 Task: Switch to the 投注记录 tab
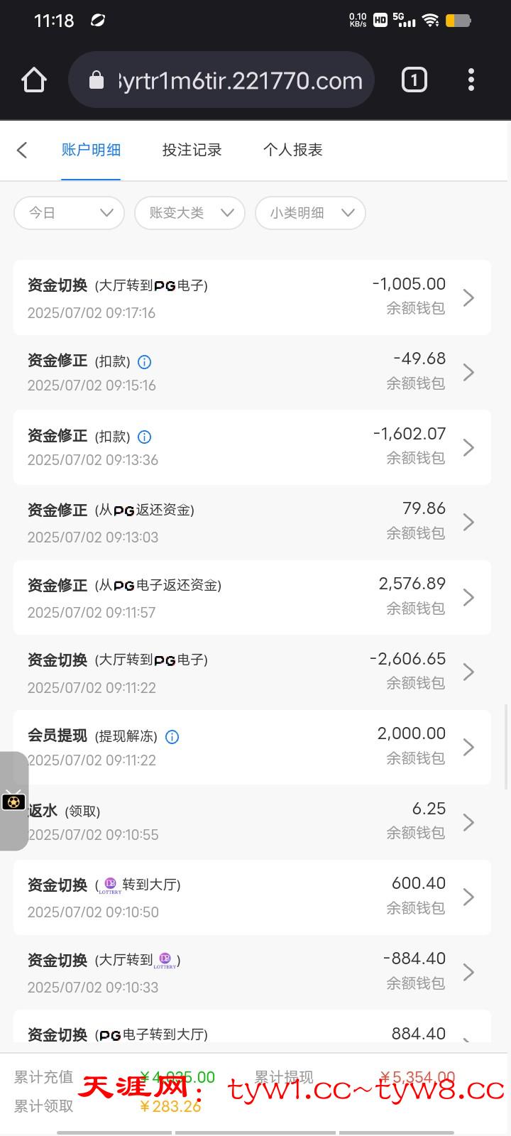tap(192, 150)
